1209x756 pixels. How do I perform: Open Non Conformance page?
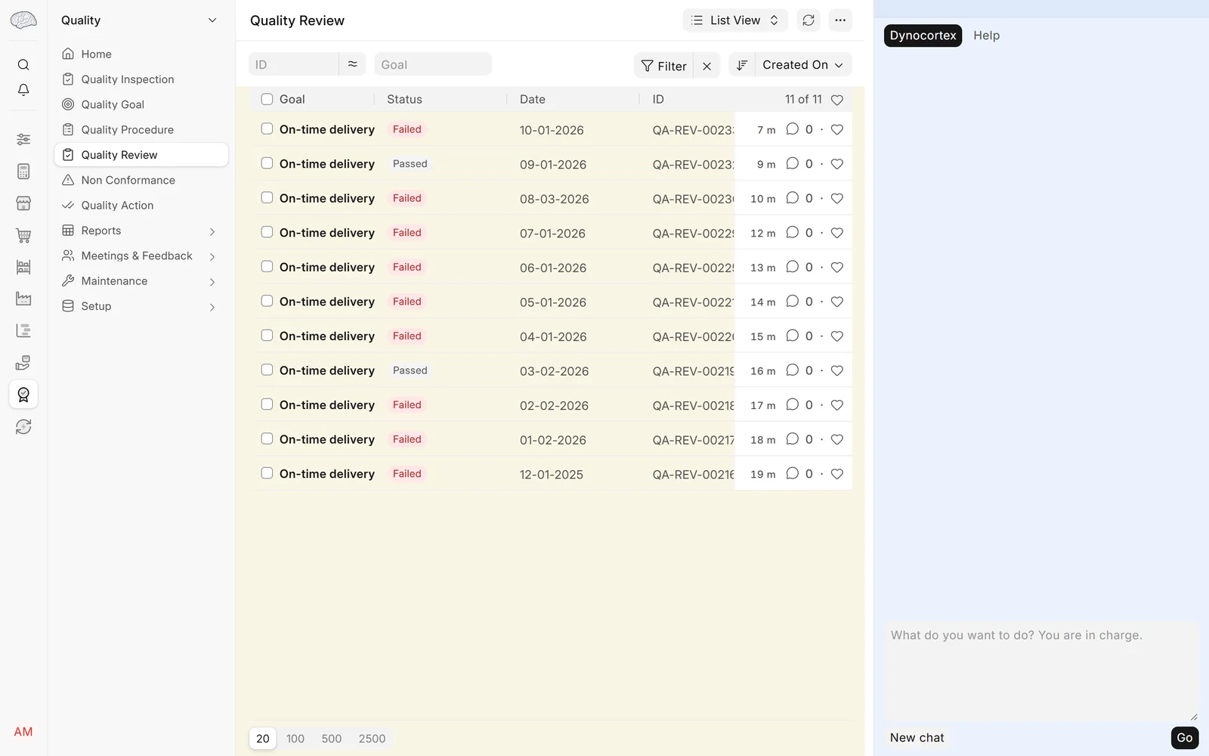141,180
